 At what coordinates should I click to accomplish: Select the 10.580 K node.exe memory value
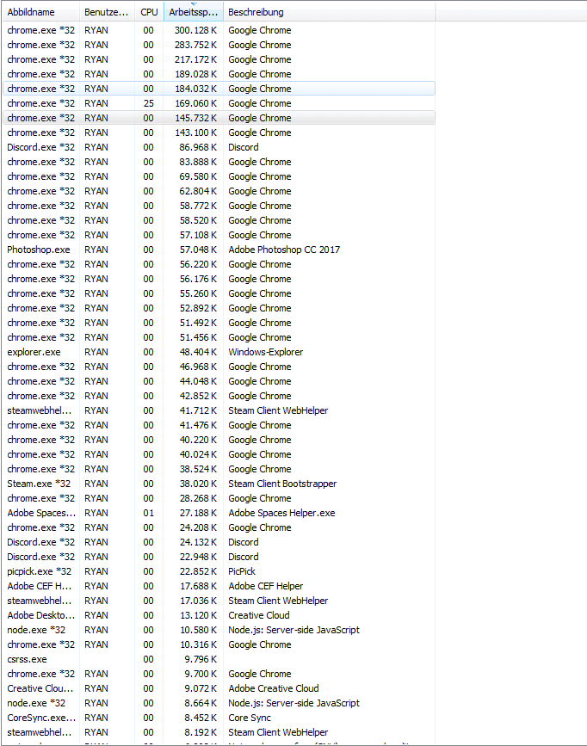198,631
